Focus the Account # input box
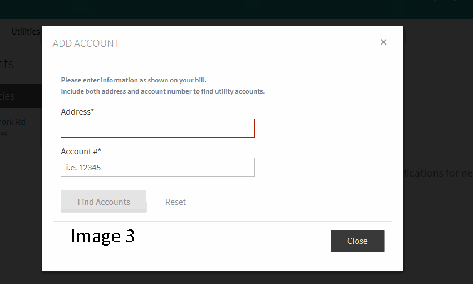The image size is (473, 284). click(157, 167)
